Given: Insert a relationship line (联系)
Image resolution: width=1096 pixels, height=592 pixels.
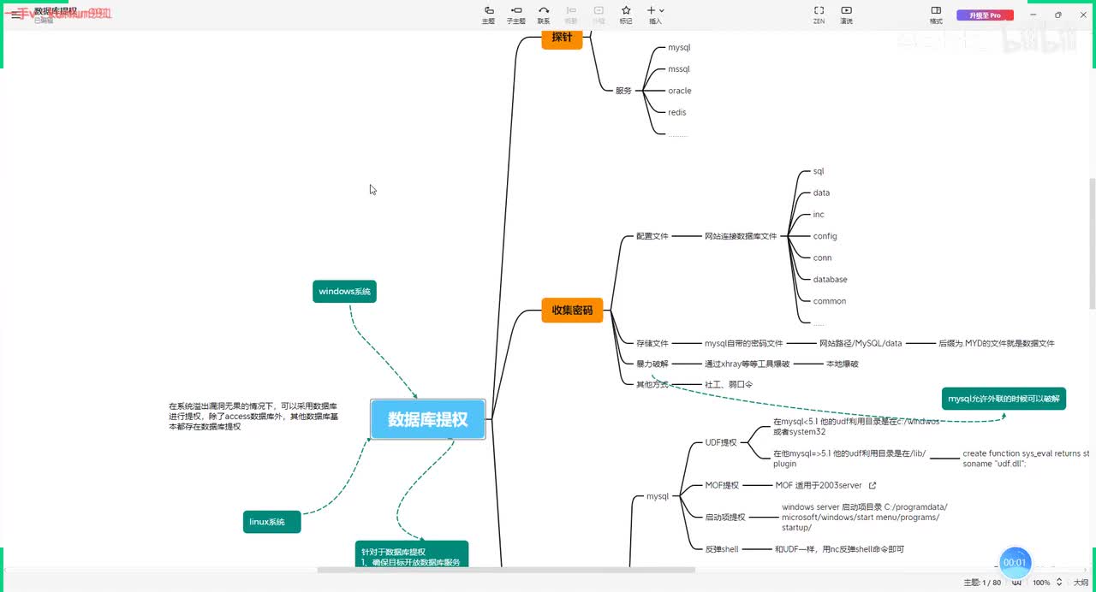Looking at the screenshot, I should pyautogui.click(x=544, y=15).
